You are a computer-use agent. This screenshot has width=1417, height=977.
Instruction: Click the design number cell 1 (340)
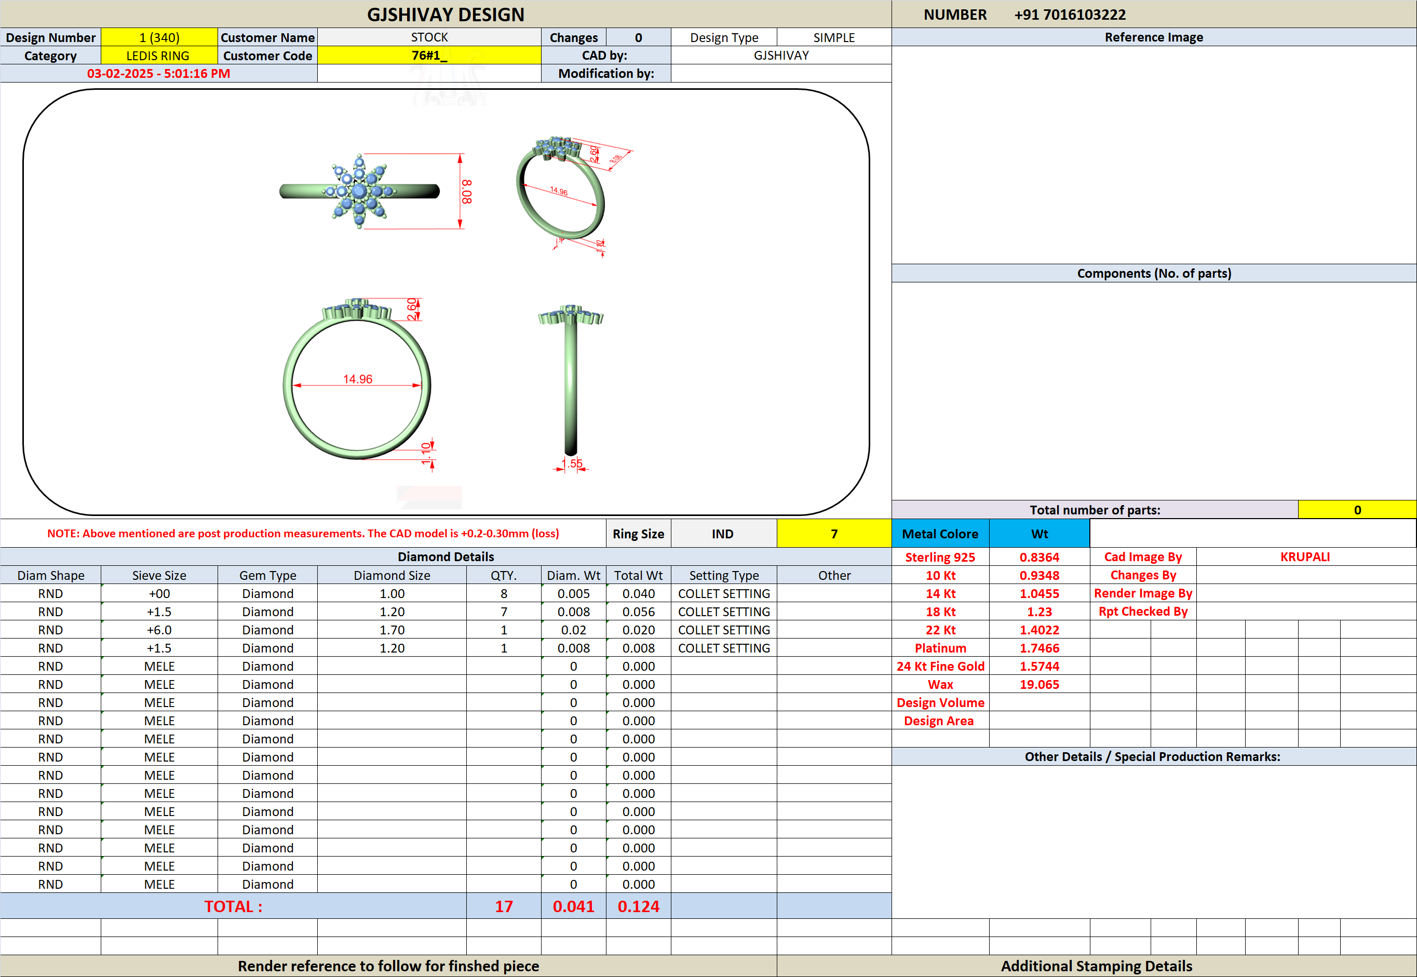pyautogui.click(x=159, y=37)
